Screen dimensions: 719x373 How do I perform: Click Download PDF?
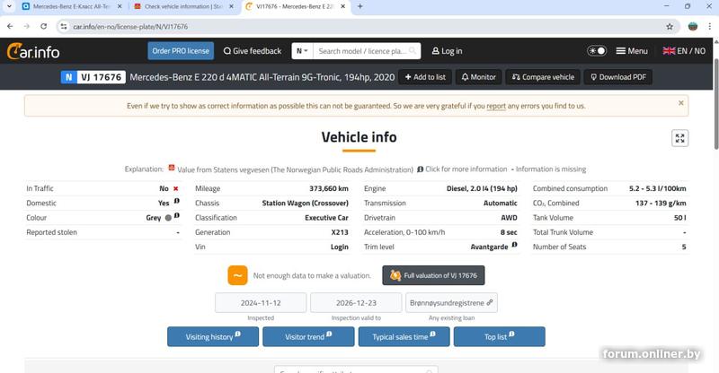(617, 77)
